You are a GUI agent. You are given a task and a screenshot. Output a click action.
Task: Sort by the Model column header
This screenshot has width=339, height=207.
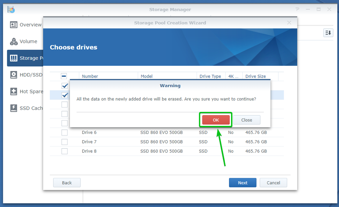[x=167, y=76]
